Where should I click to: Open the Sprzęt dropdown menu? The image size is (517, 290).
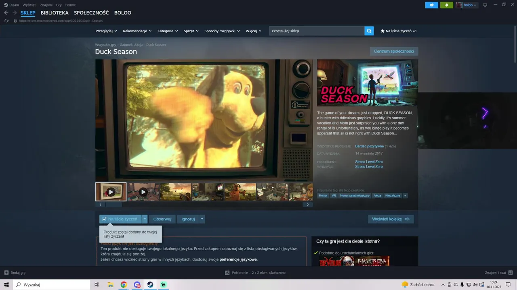point(191,31)
